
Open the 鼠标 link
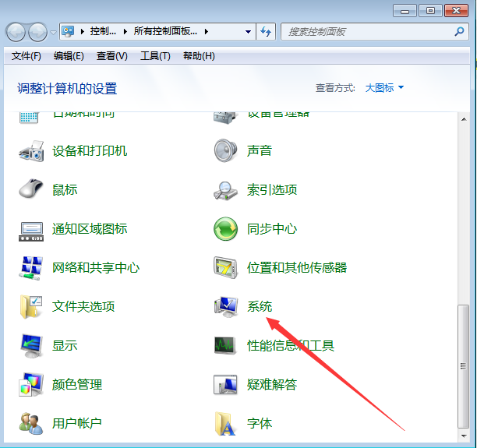tap(65, 190)
